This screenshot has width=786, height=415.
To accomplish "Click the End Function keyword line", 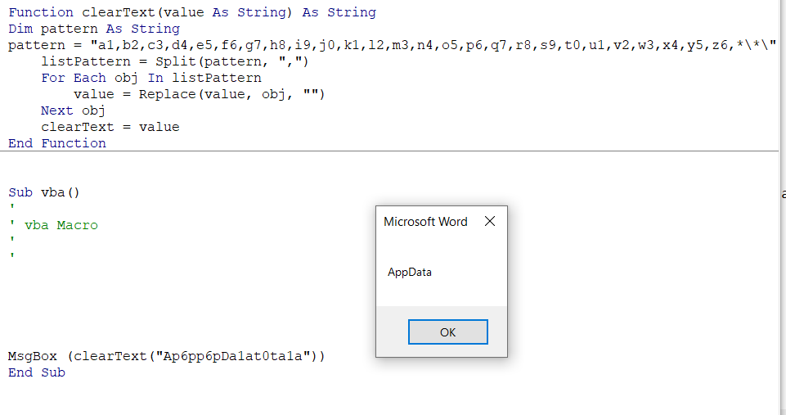I will (x=57, y=143).
